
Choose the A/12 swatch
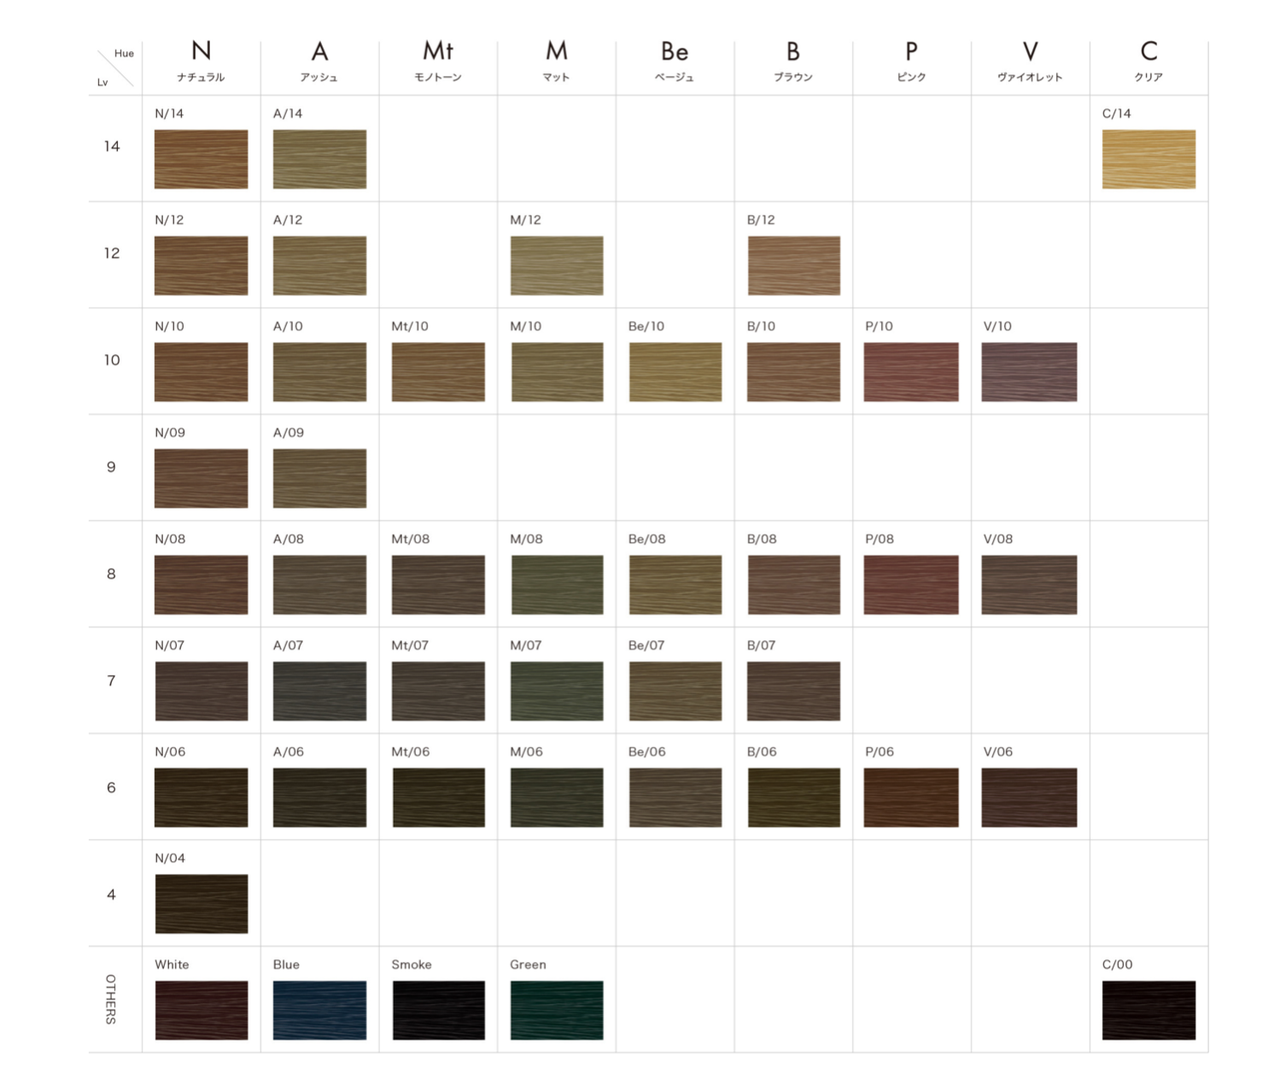pyautogui.click(x=319, y=265)
